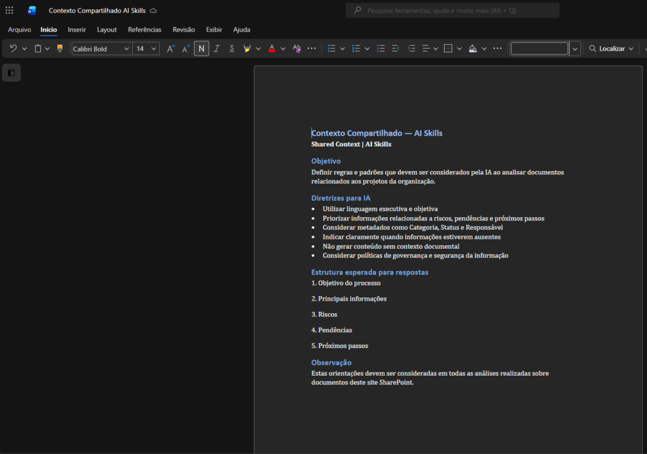Expand the Localizar dropdown arrow
This screenshot has width=647, height=454.
coord(631,49)
